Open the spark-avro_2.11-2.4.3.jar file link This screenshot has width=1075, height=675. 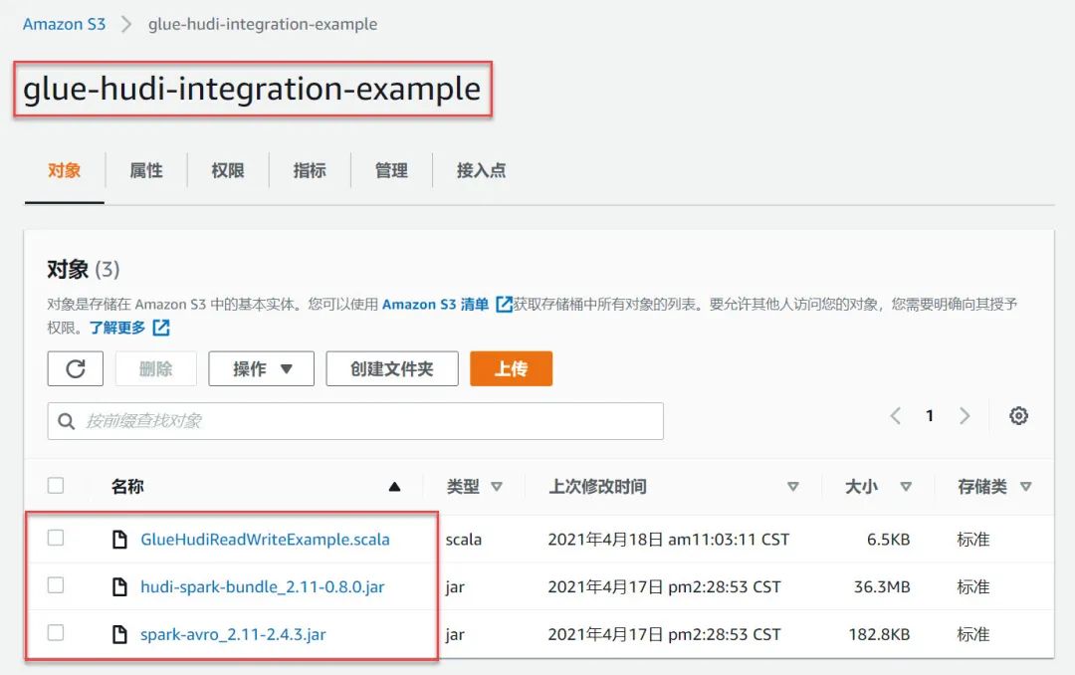click(x=233, y=634)
